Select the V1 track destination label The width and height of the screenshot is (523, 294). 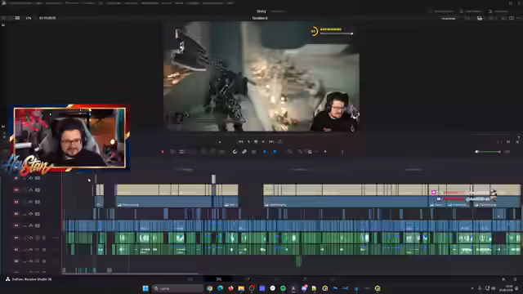tap(16, 225)
